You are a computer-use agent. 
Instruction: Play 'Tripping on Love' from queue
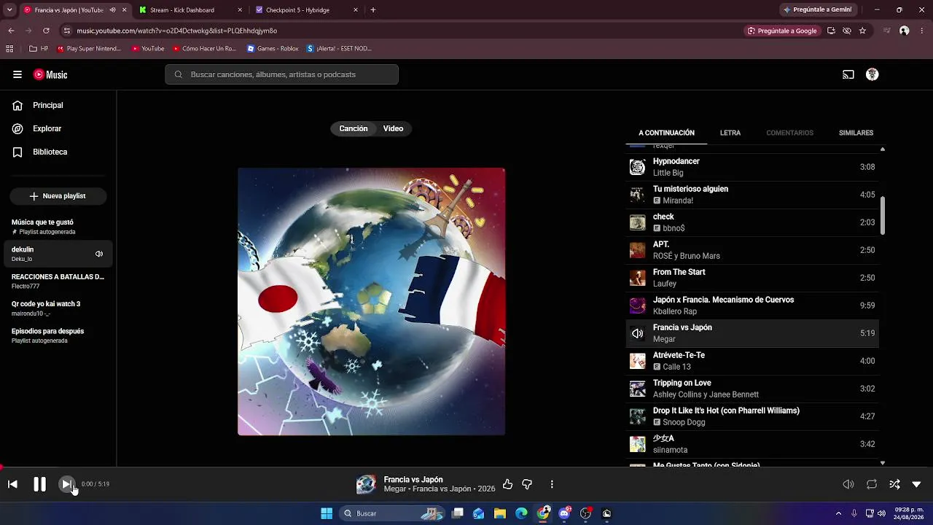click(752, 389)
